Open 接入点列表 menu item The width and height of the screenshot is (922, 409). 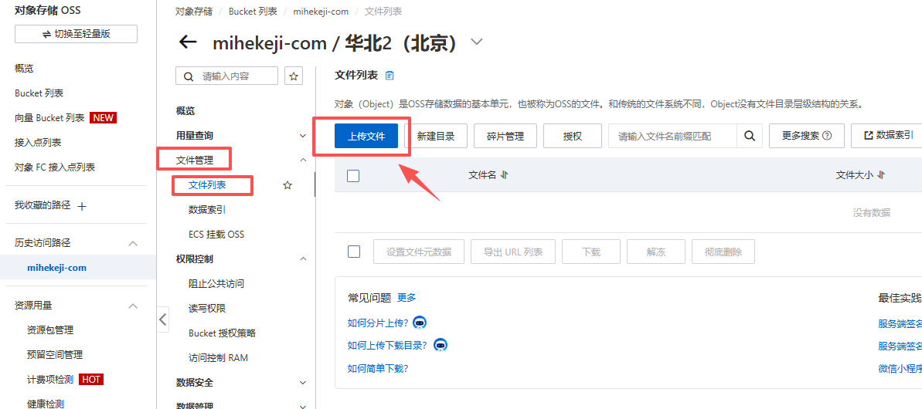tap(38, 143)
